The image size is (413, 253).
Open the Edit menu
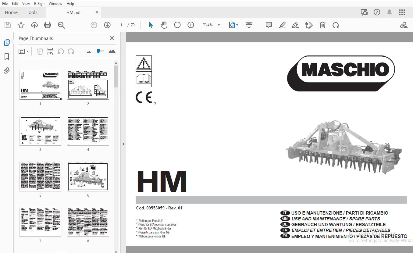pyautogui.click(x=15, y=4)
